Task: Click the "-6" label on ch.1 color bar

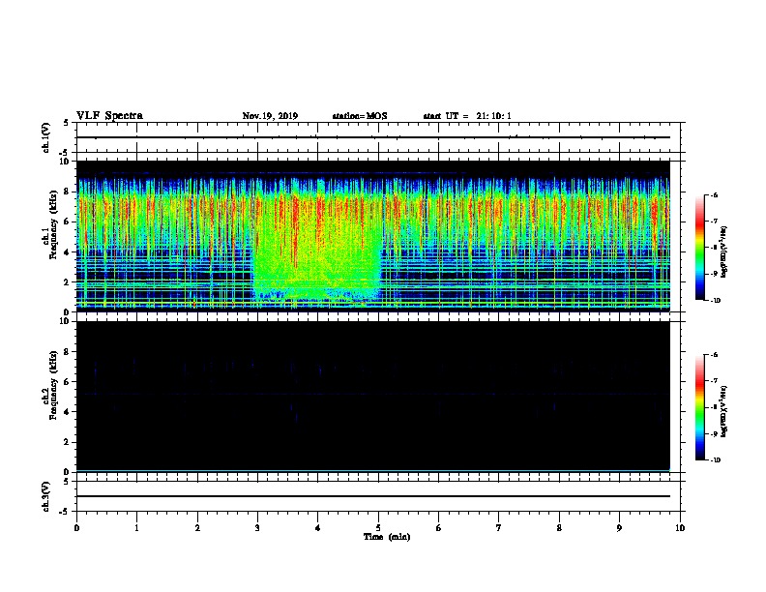Action: point(714,194)
